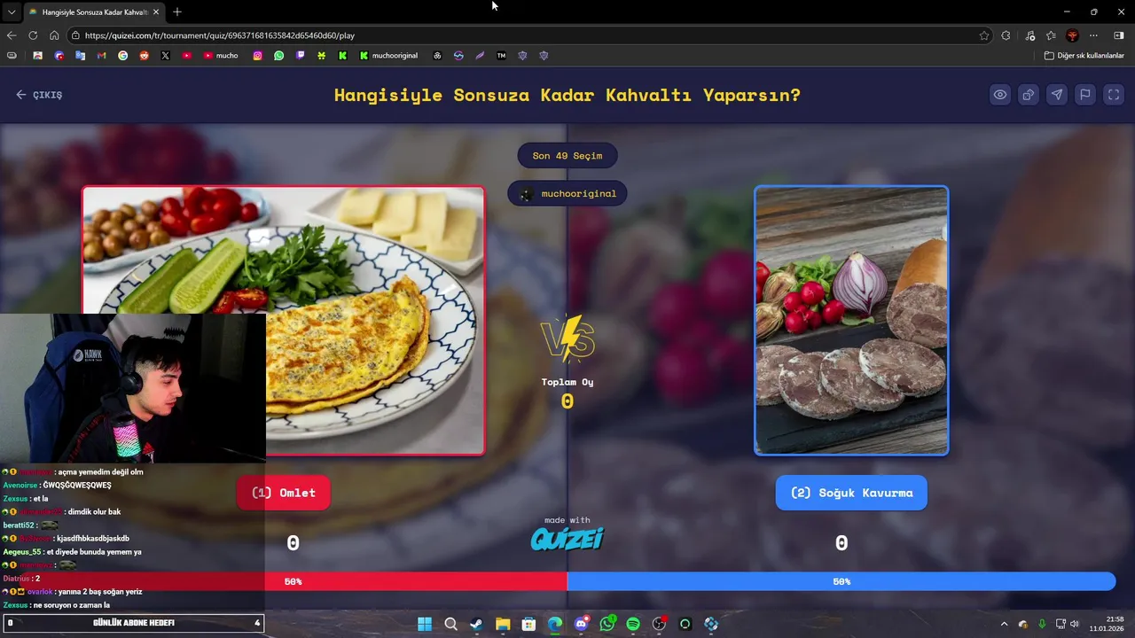Open the Instagram bookmark
Viewport: 1135px width, 638px height.
(257, 55)
